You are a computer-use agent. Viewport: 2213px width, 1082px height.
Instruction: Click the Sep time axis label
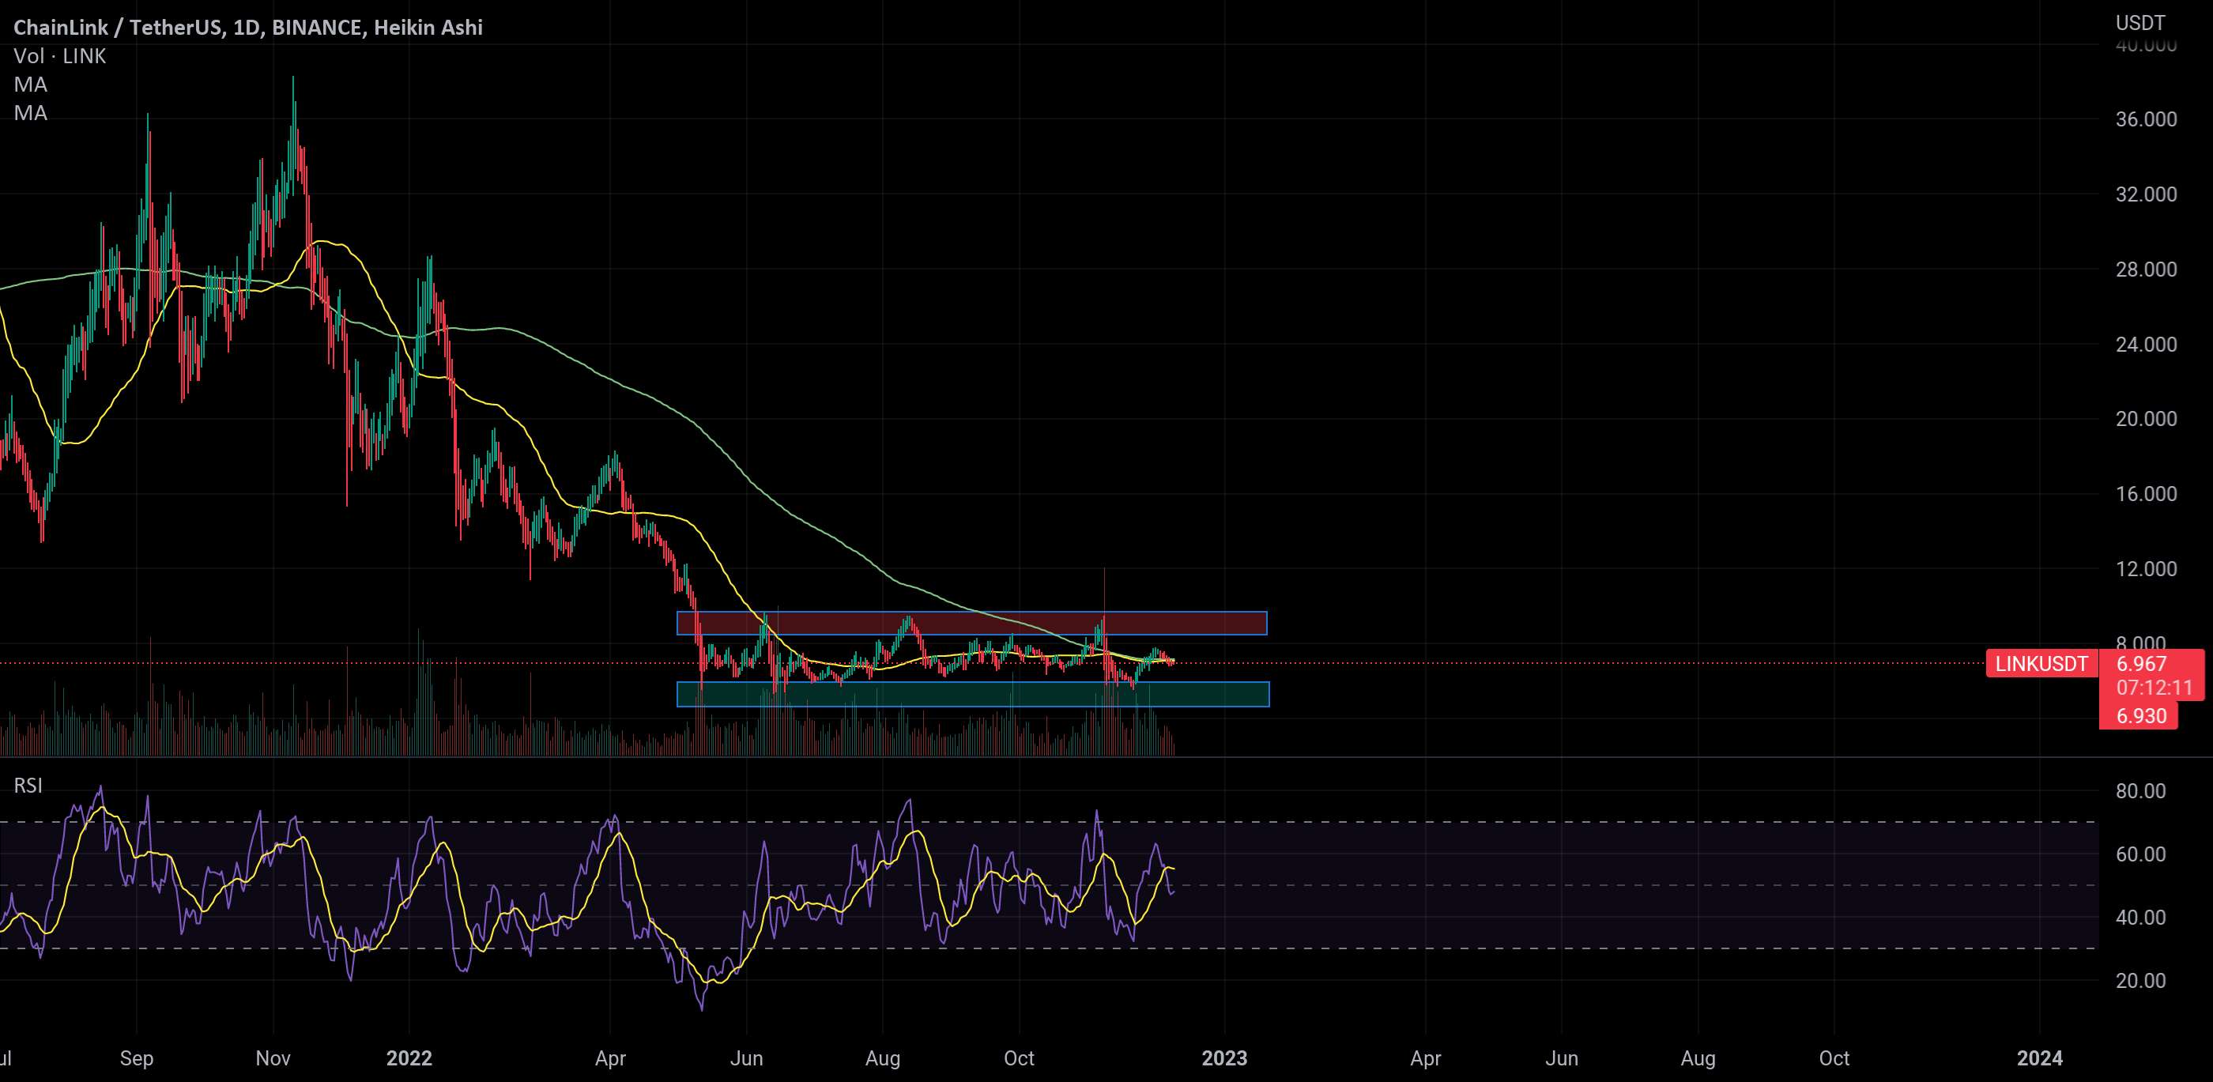tap(137, 1058)
